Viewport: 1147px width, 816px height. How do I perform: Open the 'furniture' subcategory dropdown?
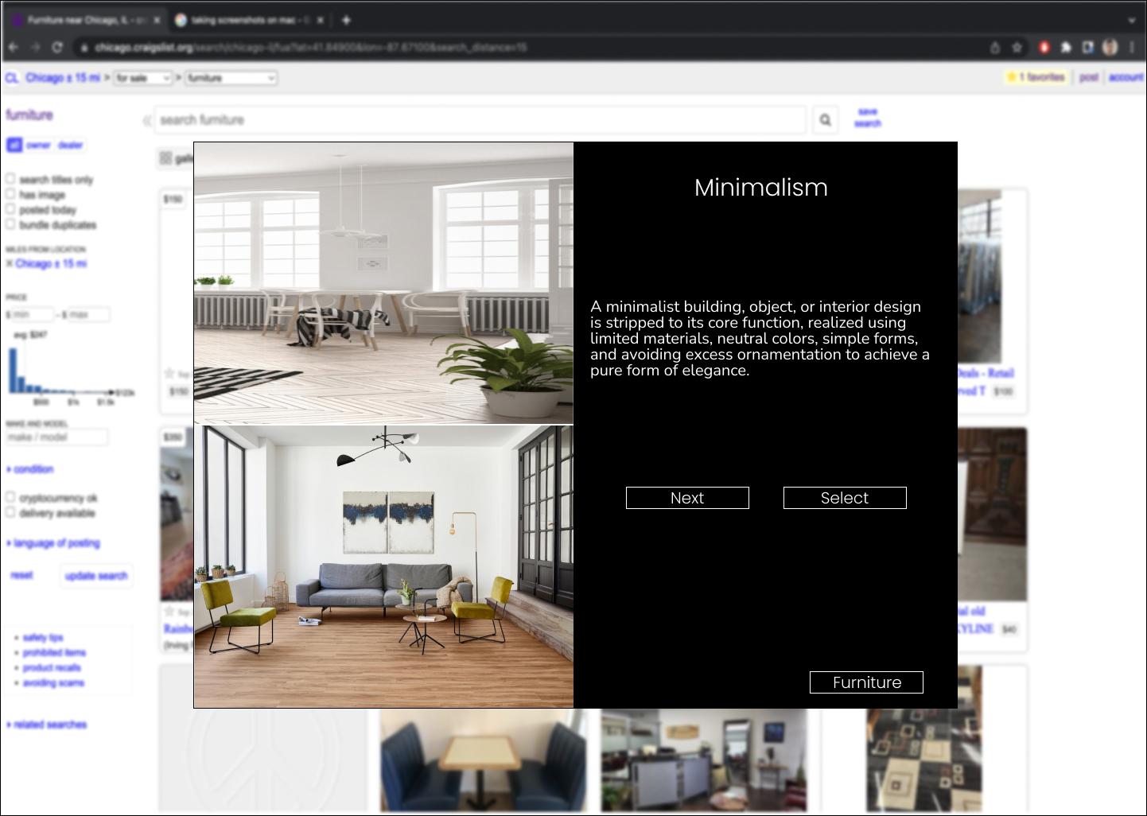coord(231,78)
